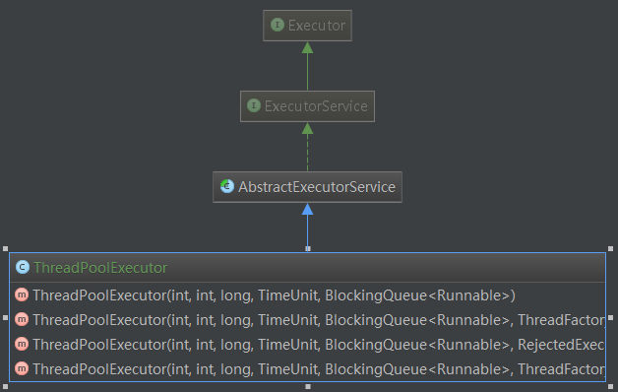618x392 pixels.
Task: Click the AbstractExecutorService abstract class icon
Action: [227, 186]
